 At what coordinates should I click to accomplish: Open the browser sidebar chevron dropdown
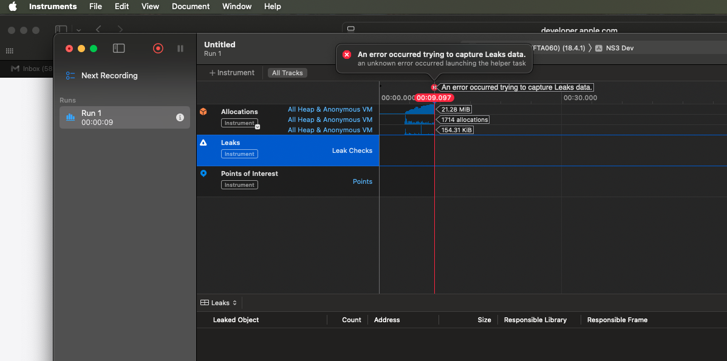point(78,30)
